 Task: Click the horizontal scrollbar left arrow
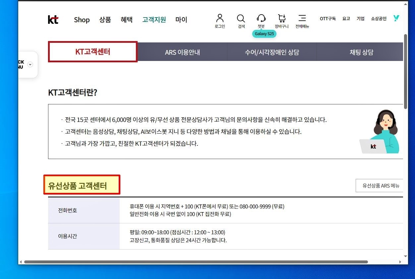click(x=21, y=262)
